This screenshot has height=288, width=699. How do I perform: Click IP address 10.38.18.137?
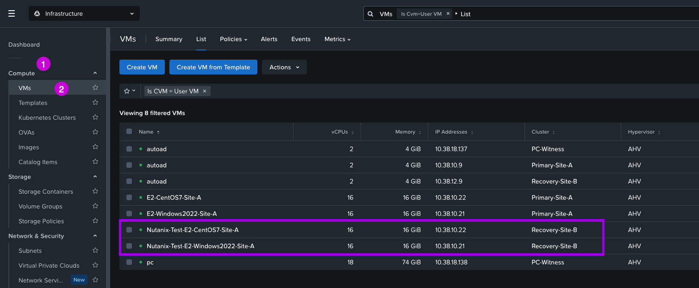(451, 149)
